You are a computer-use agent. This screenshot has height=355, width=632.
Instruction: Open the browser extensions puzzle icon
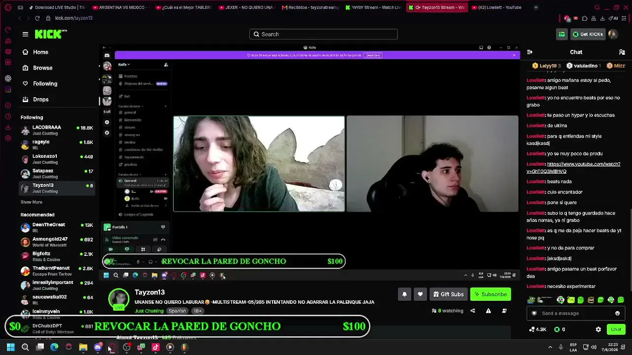pyautogui.click(x=585, y=18)
